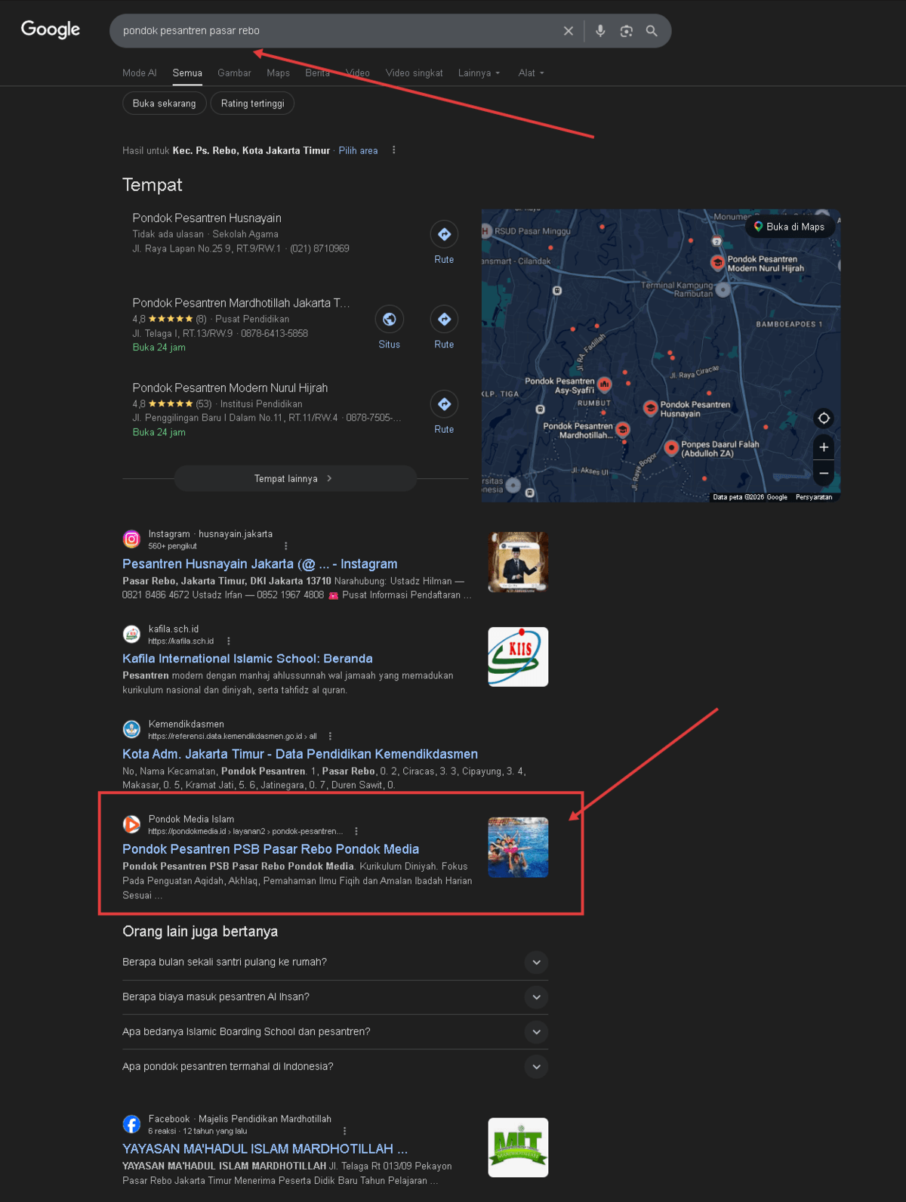Expand question about pondok pesantren termahal
The width and height of the screenshot is (906, 1202).
(335, 1067)
